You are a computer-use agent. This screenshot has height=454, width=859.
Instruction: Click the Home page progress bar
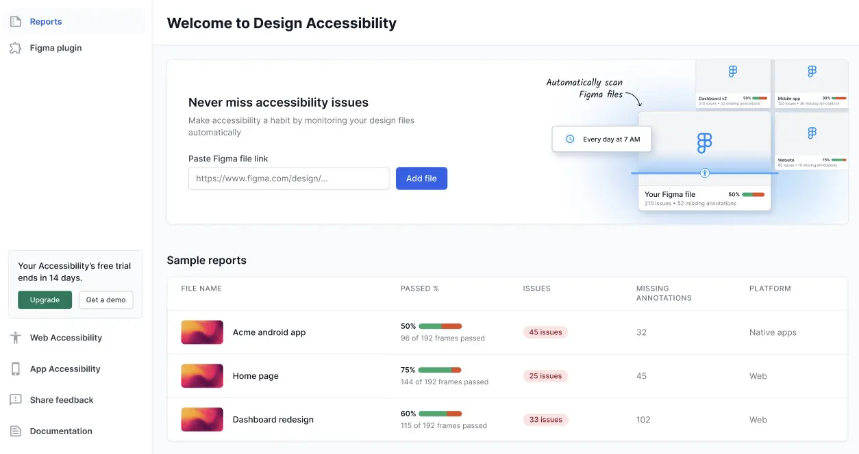tap(442, 370)
